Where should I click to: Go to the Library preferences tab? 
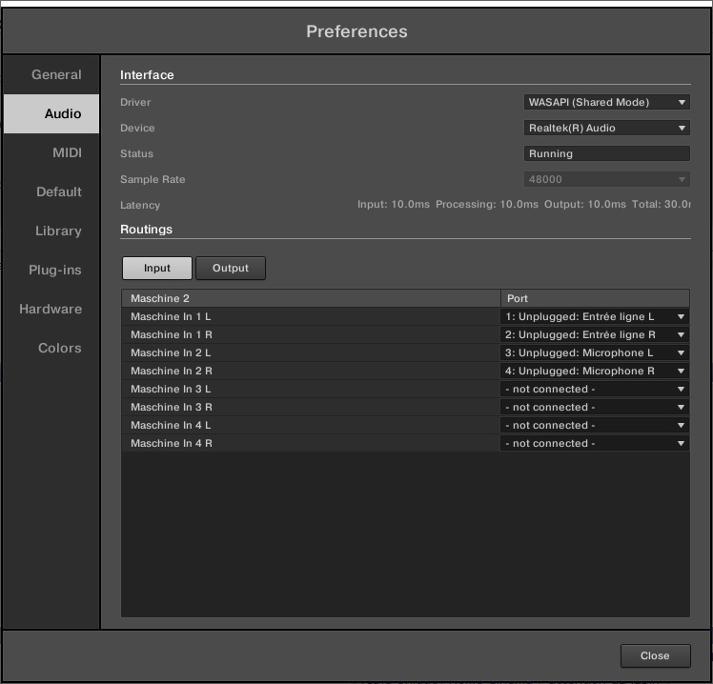coord(51,231)
